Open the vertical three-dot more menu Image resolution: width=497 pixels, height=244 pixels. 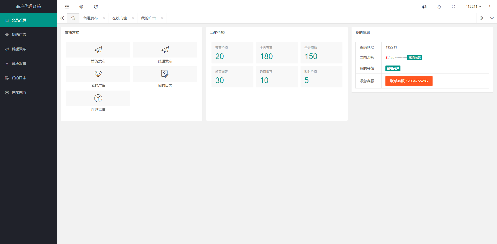pos(490,7)
